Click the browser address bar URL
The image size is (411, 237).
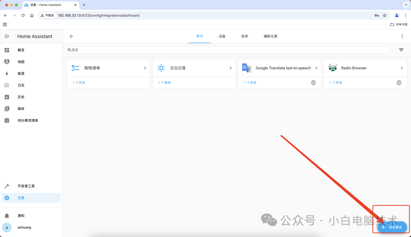[x=99, y=16]
